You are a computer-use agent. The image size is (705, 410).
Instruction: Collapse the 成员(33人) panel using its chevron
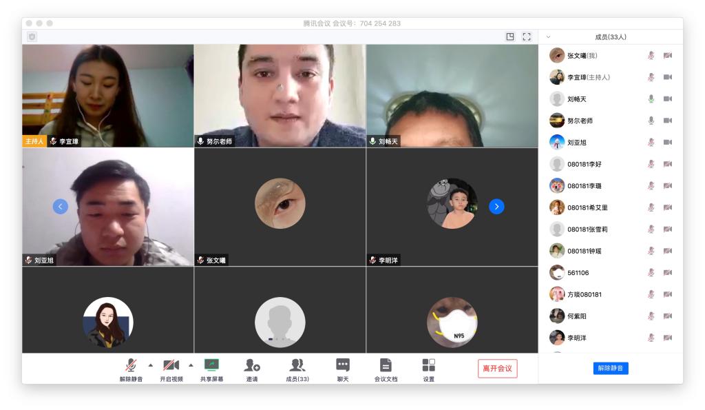pyautogui.click(x=549, y=37)
